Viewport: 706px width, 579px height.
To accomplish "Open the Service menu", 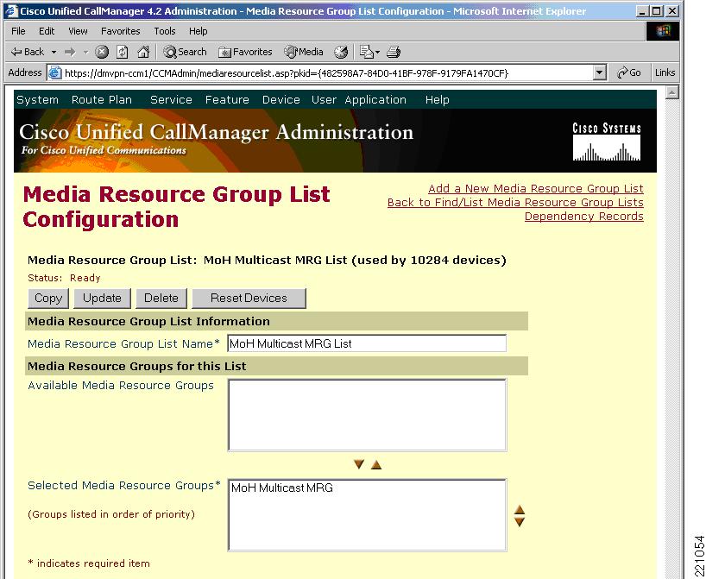I will click(171, 100).
